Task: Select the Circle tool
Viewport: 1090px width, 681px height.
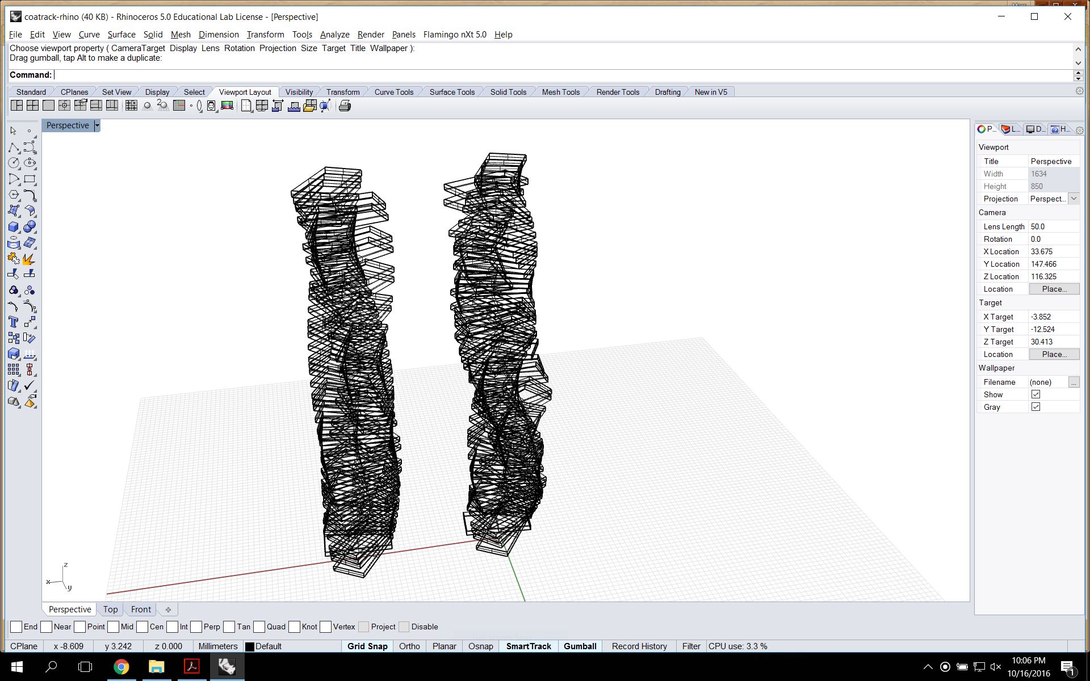Action: [x=14, y=163]
